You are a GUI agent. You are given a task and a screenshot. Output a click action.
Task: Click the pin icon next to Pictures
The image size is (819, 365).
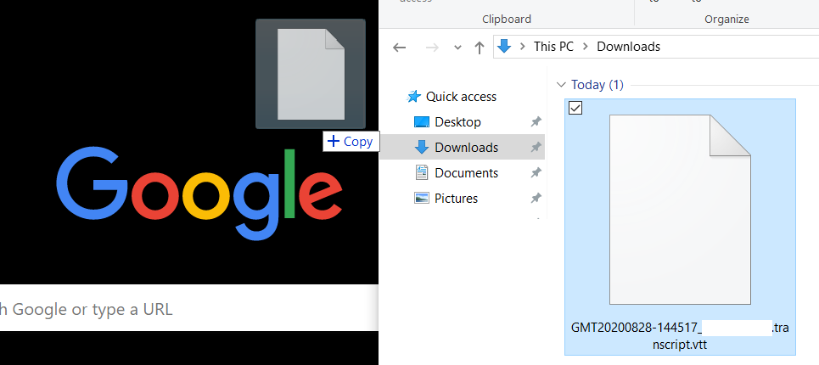536,199
